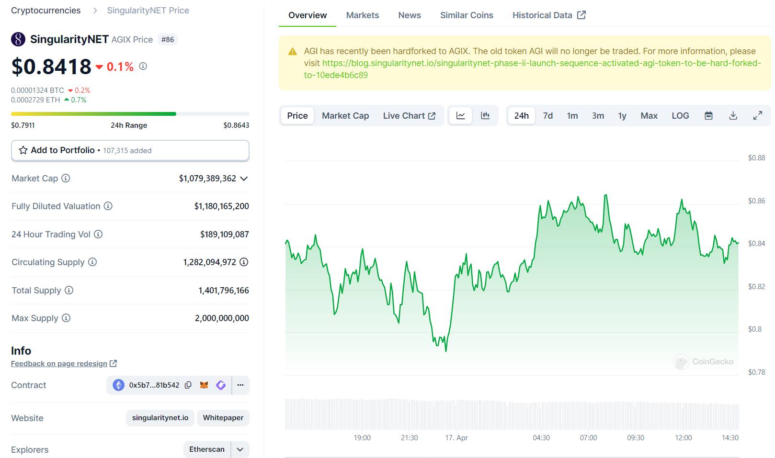
Task: Show Total Supply info icon
Action: tap(69, 290)
